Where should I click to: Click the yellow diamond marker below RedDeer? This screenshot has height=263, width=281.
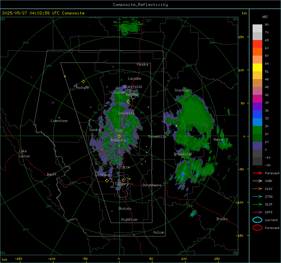click(x=128, y=102)
